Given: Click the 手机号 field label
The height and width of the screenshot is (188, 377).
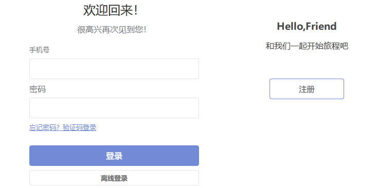Looking at the screenshot, I should click(40, 50).
